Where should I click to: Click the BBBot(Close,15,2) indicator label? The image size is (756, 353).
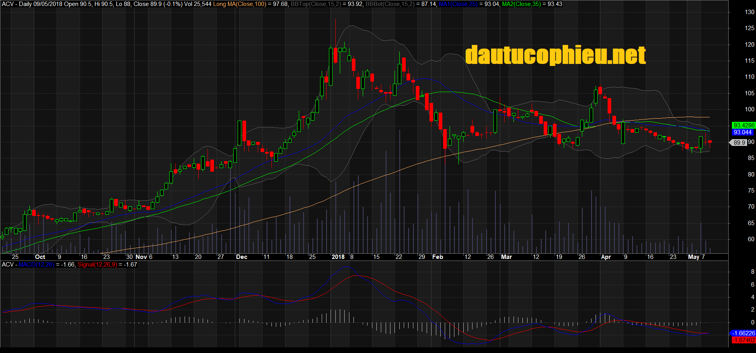390,4
